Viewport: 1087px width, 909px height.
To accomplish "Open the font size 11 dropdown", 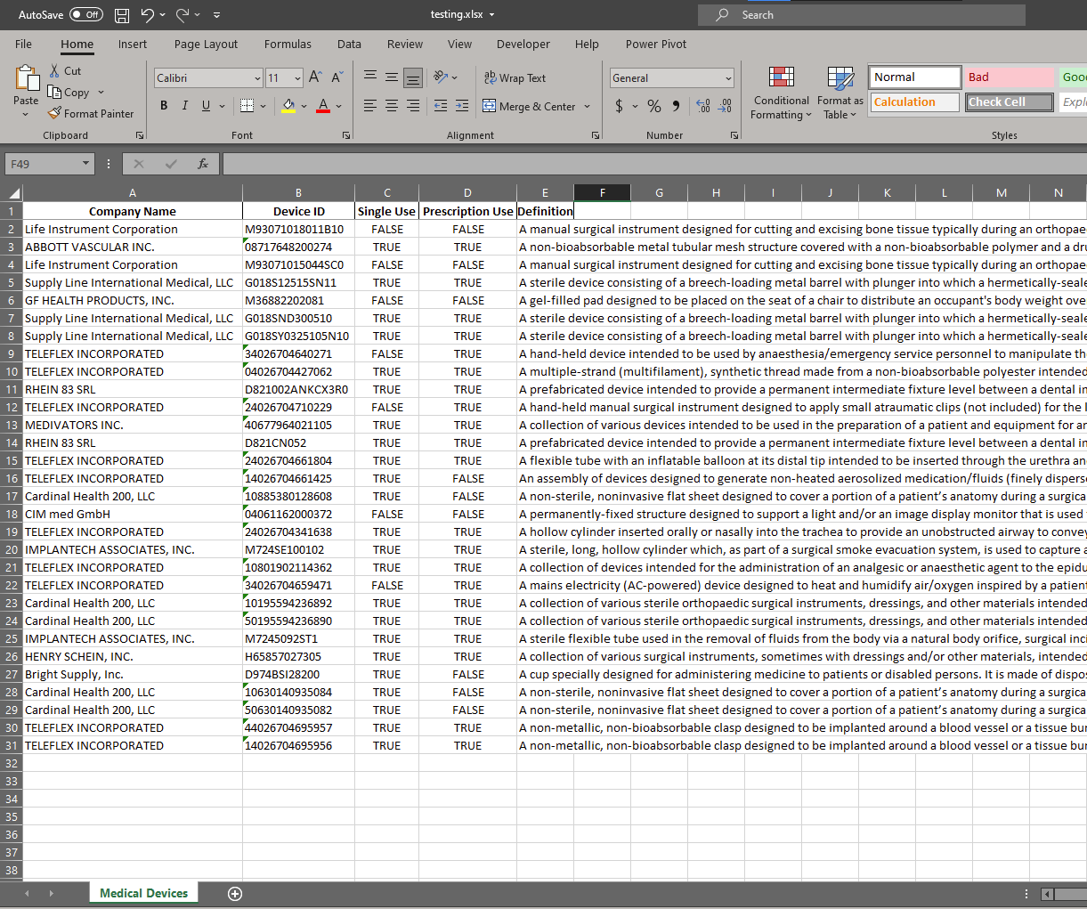I will tap(297, 78).
